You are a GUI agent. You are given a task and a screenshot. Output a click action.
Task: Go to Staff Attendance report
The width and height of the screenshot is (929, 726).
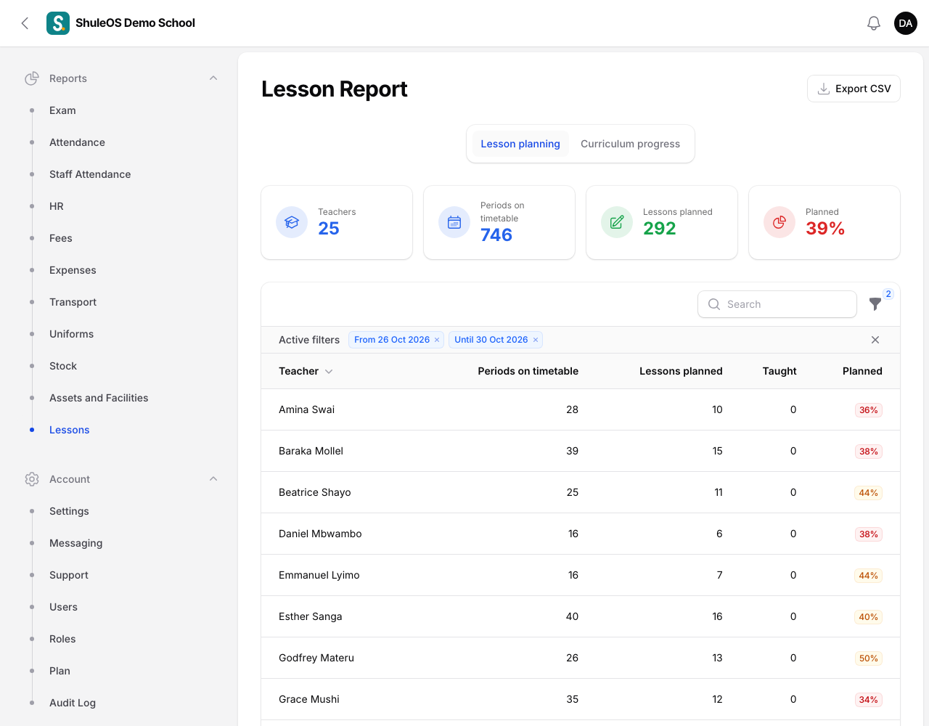90,174
